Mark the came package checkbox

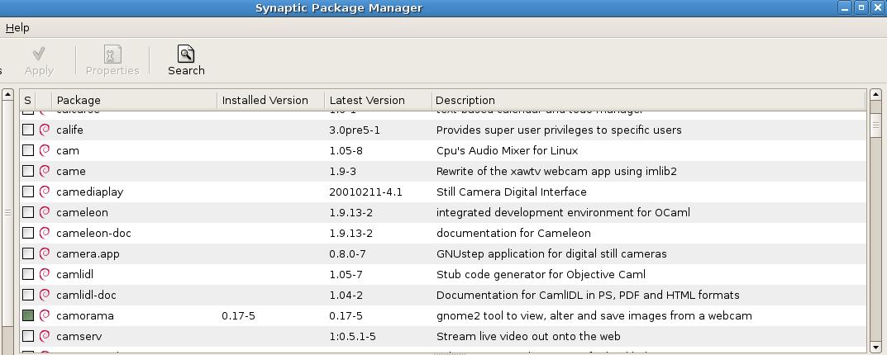point(28,171)
